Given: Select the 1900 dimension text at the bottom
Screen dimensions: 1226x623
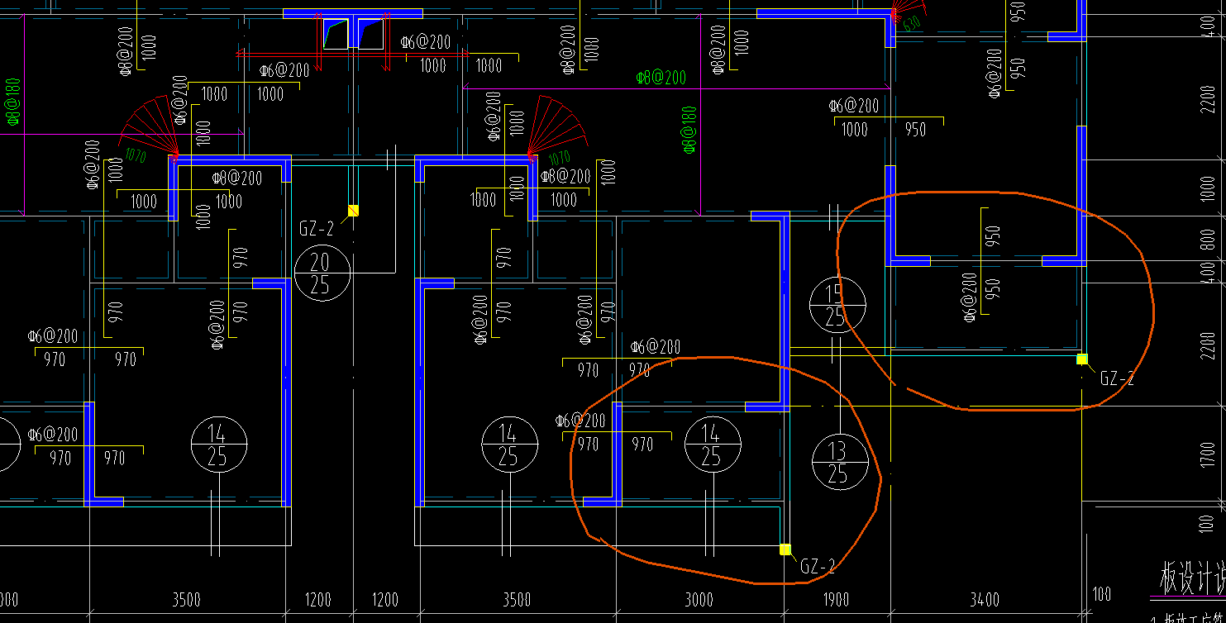Looking at the screenshot, I should [836, 600].
